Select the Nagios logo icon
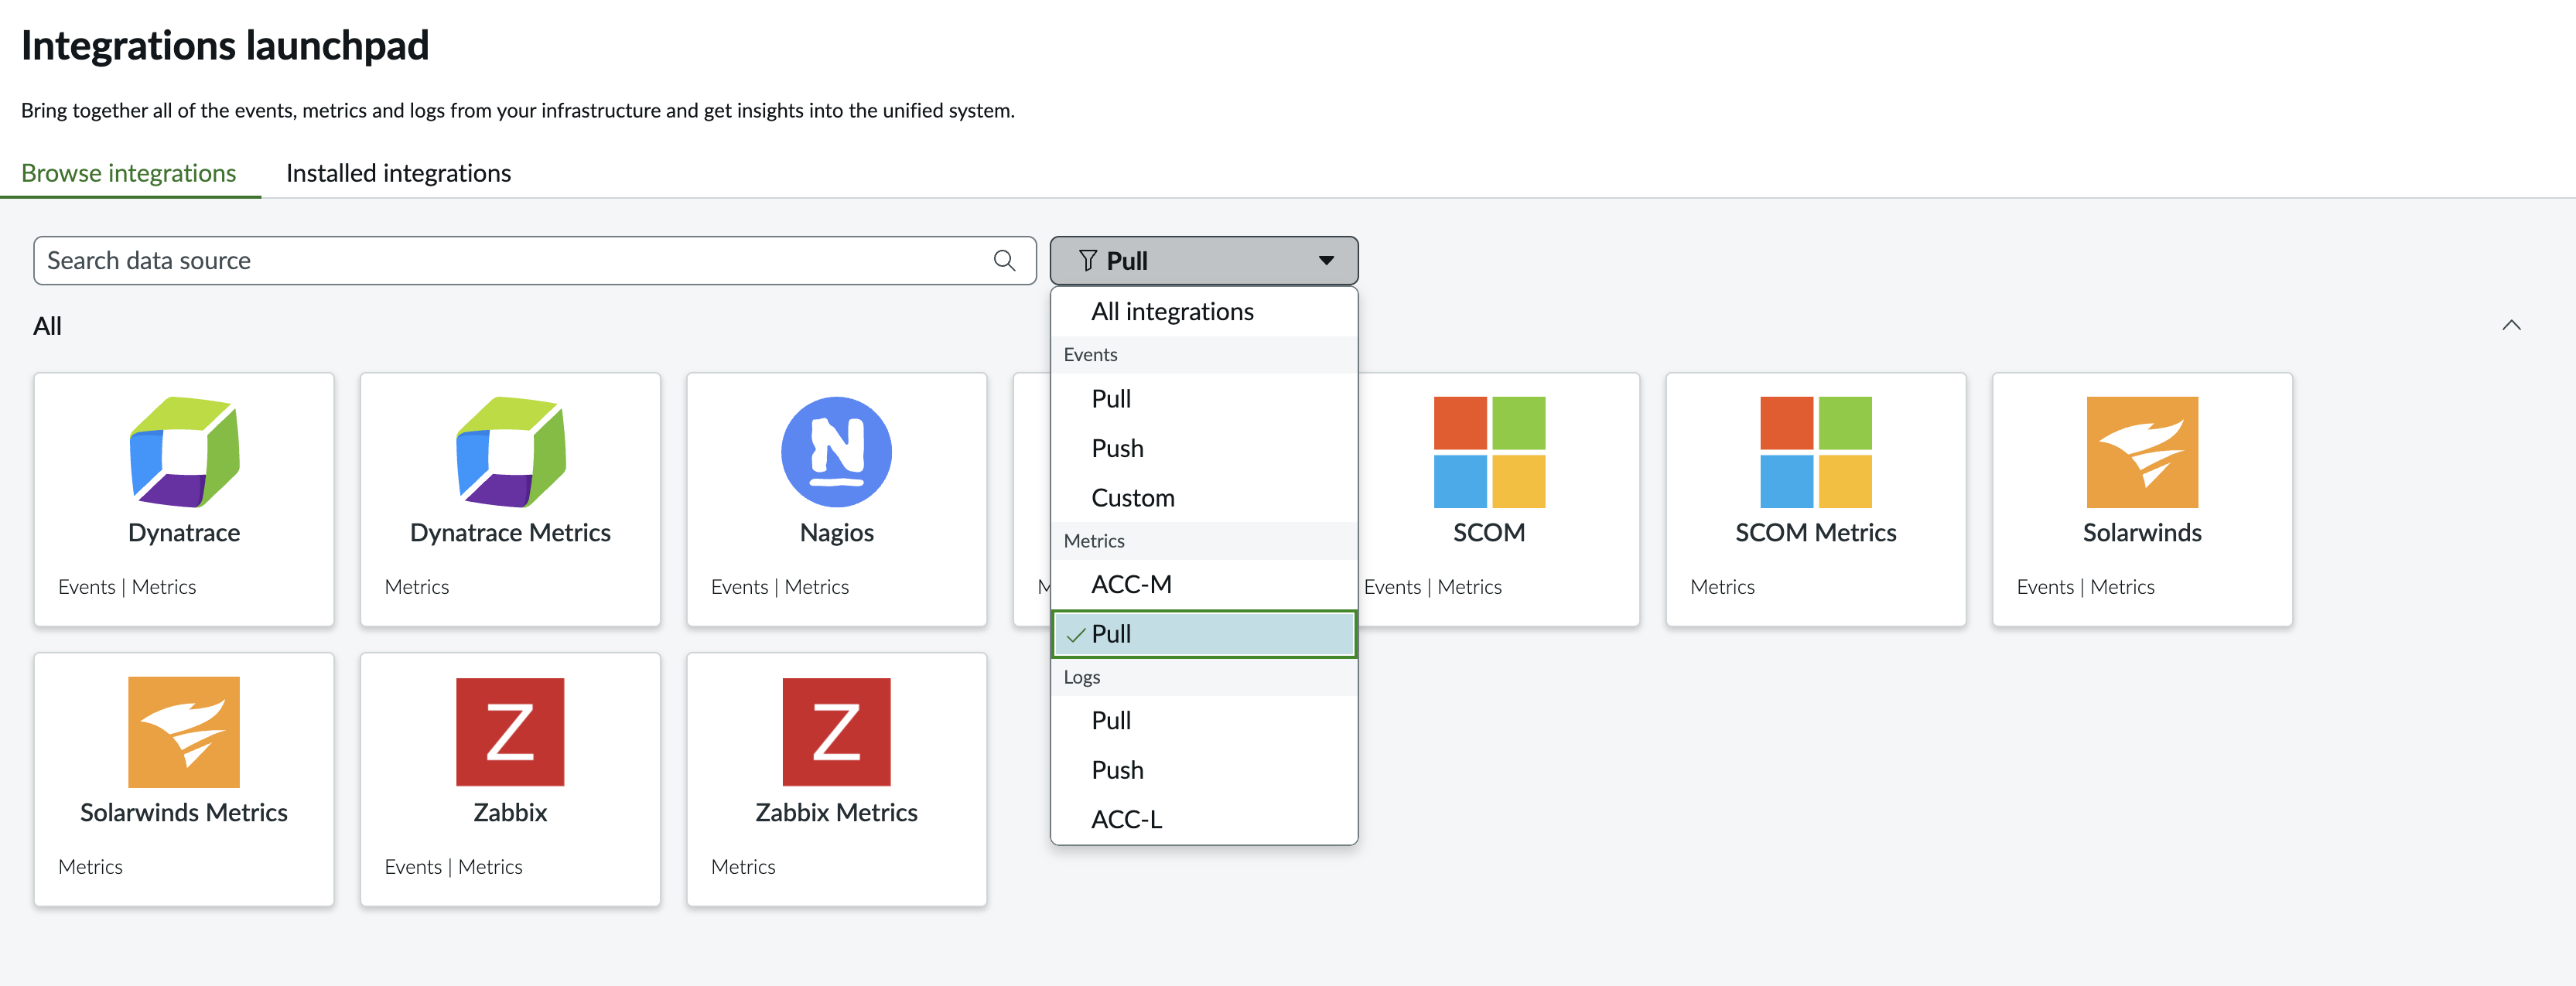The height and width of the screenshot is (986, 2576). pyautogui.click(x=837, y=452)
